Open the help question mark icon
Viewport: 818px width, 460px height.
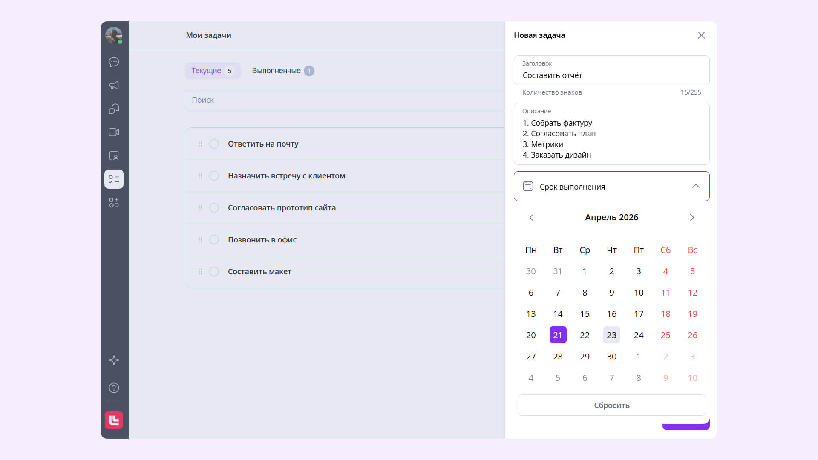tap(114, 388)
